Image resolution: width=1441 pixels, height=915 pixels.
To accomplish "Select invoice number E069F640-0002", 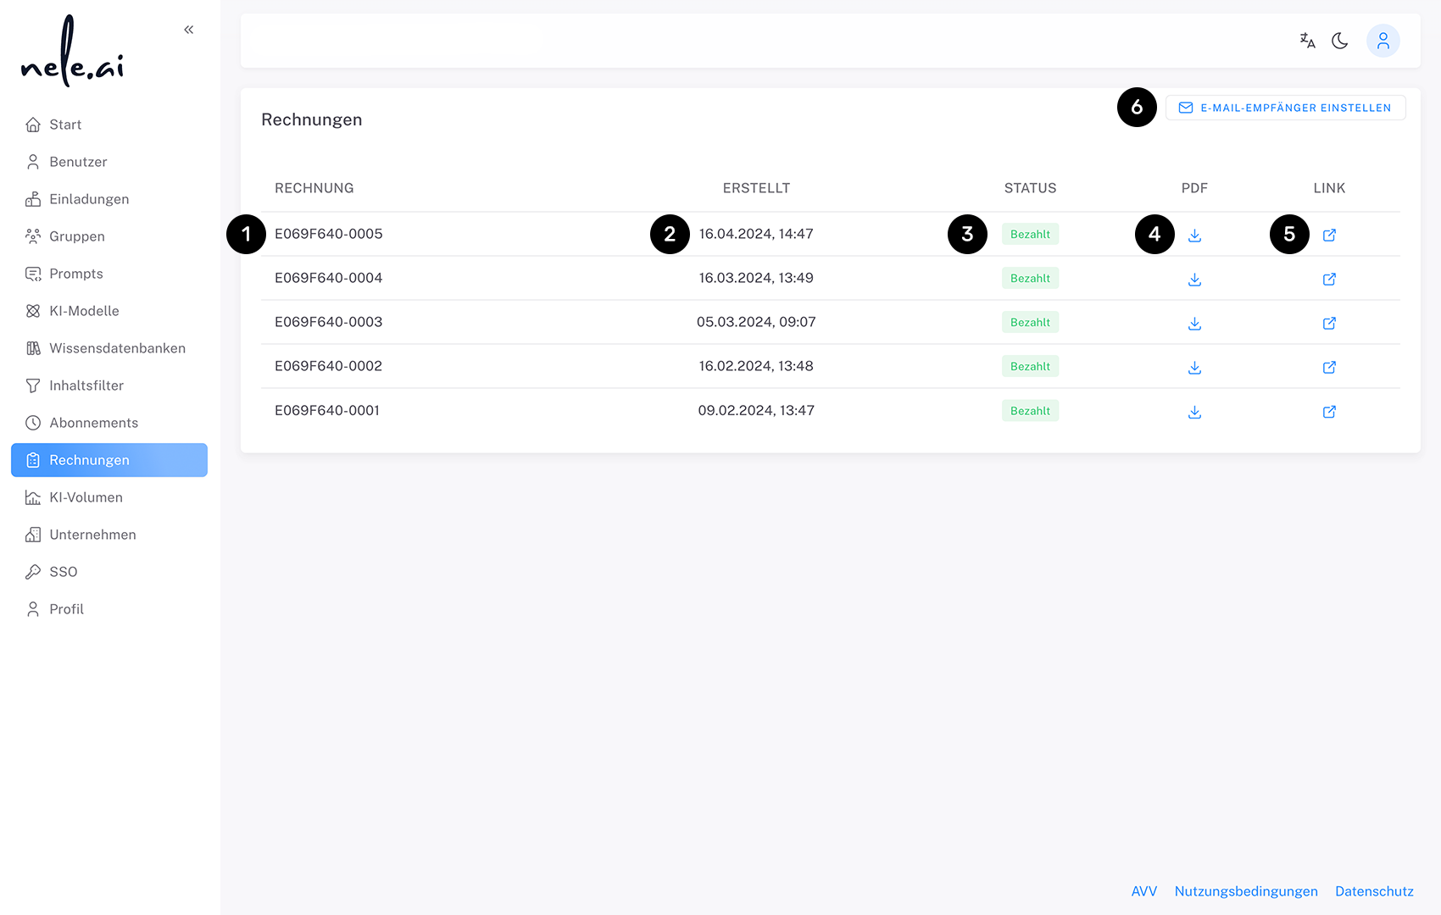I will point(329,366).
